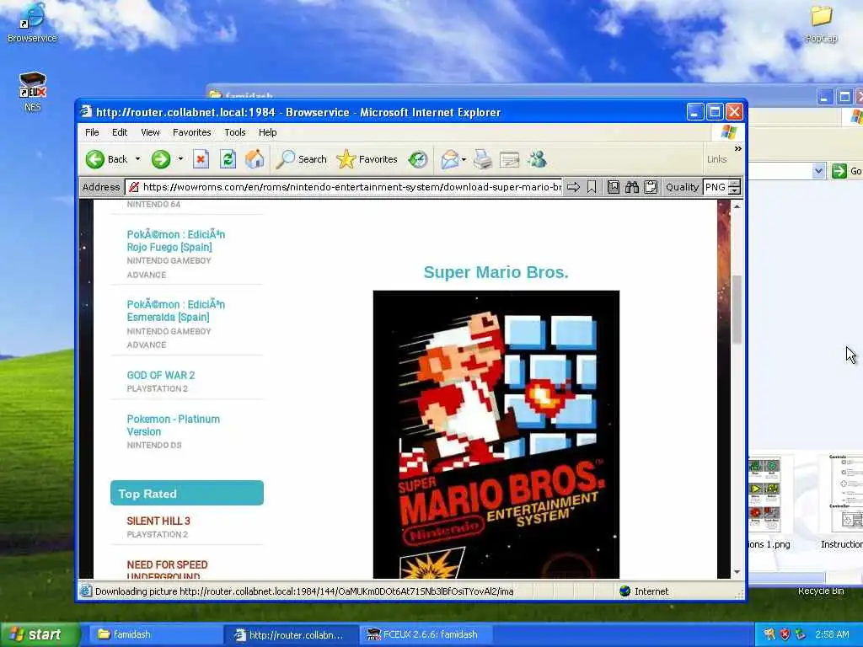Open the Help menu

point(267,132)
